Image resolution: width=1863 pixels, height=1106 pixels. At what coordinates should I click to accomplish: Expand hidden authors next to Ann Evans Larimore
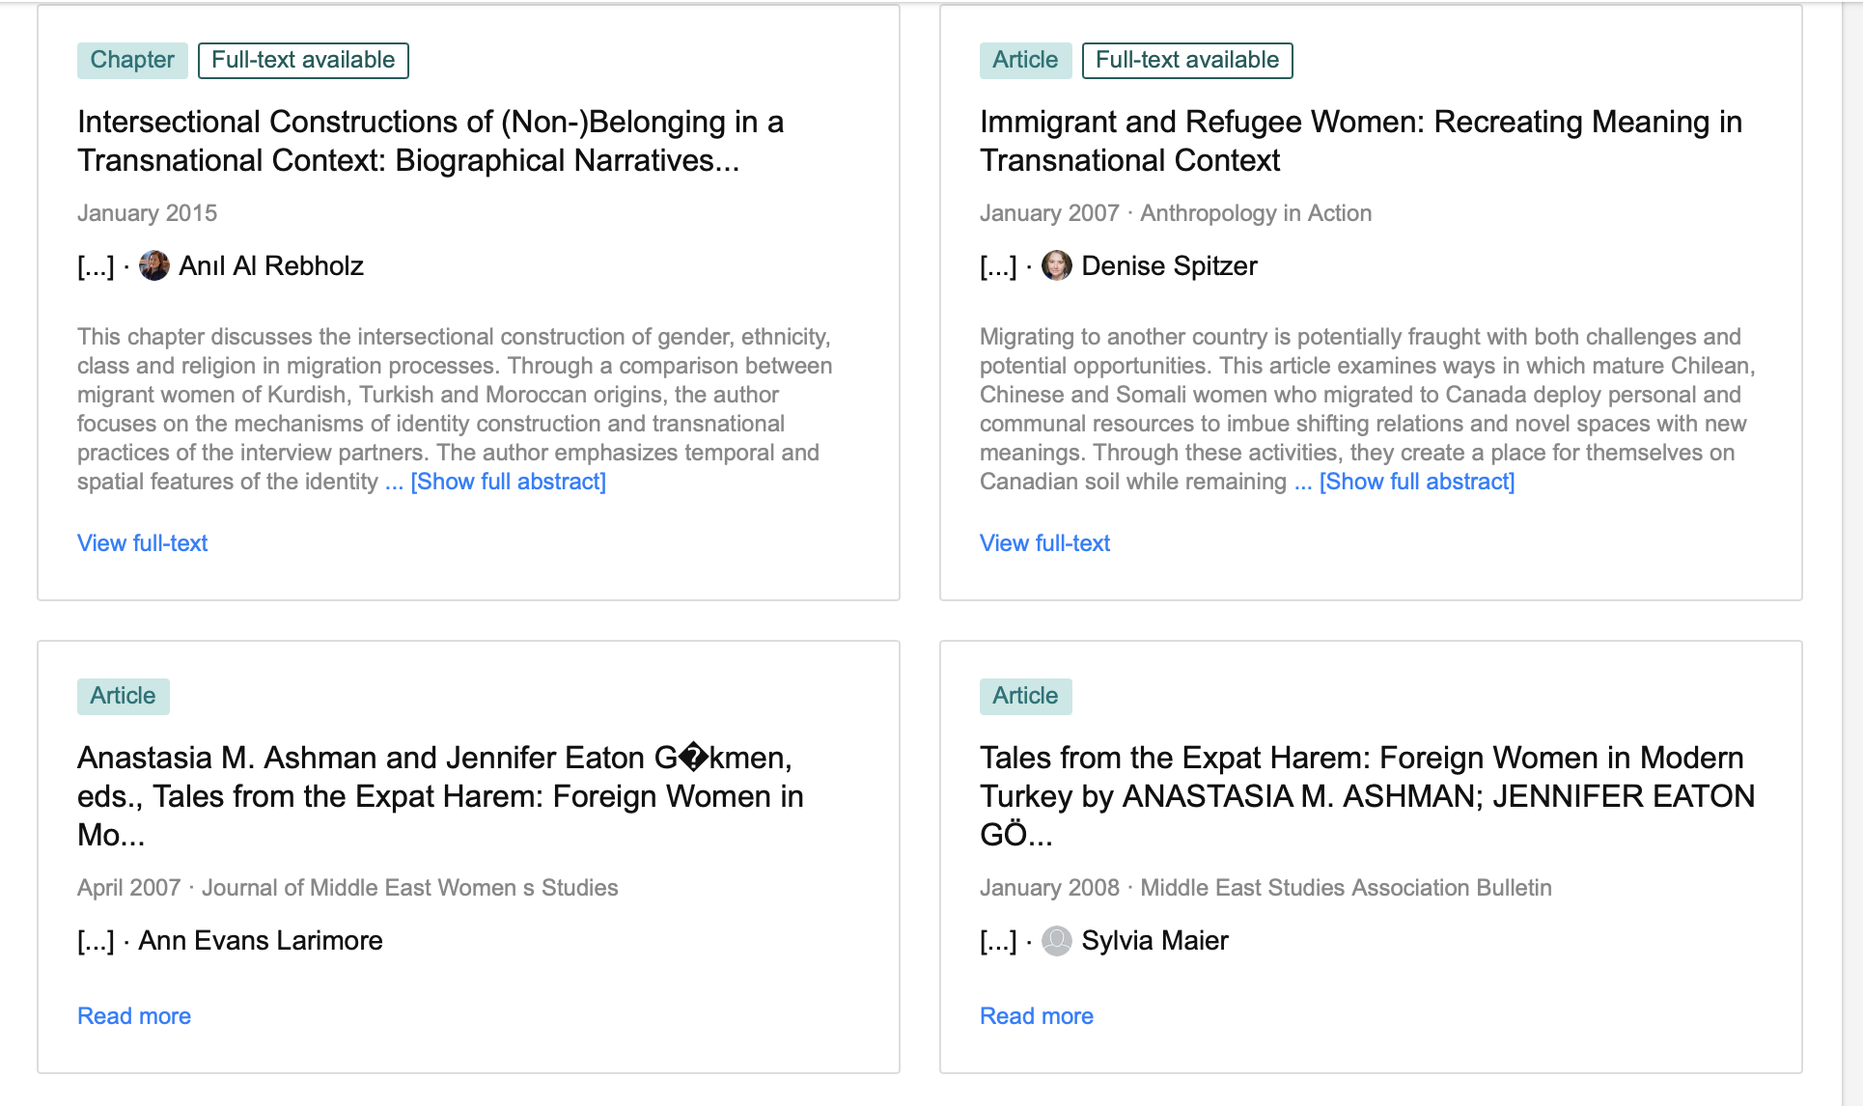pyautogui.click(x=96, y=940)
